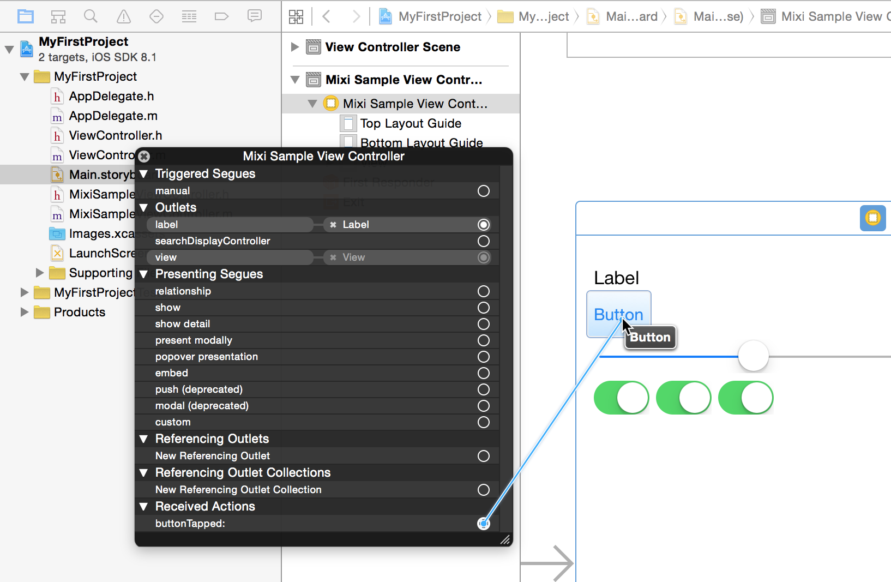Open the Breakpoint navigator tag icon
Screen dimensions: 891x582
(221, 16)
